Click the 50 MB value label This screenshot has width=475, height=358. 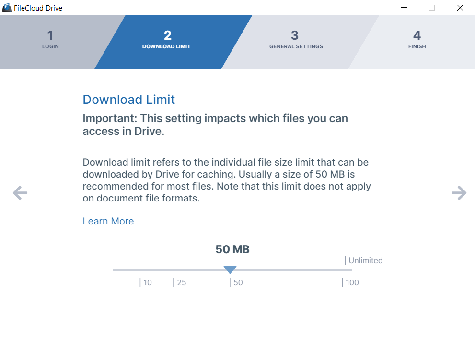(232, 249)
